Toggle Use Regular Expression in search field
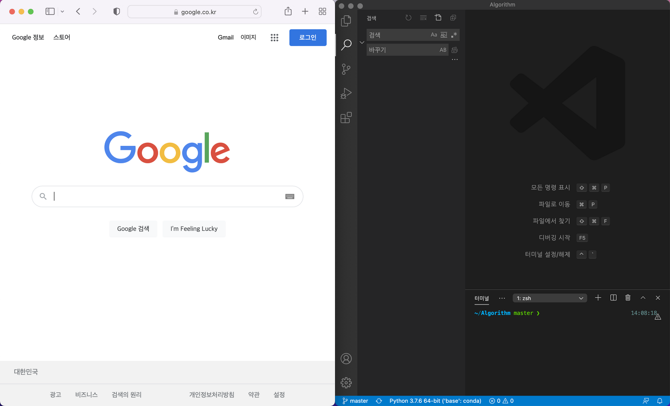 pos(454,35)
